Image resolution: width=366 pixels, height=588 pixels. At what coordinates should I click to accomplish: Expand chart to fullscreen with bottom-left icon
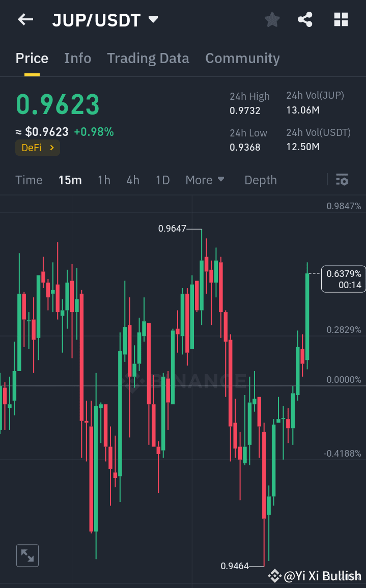coord(27,555)
